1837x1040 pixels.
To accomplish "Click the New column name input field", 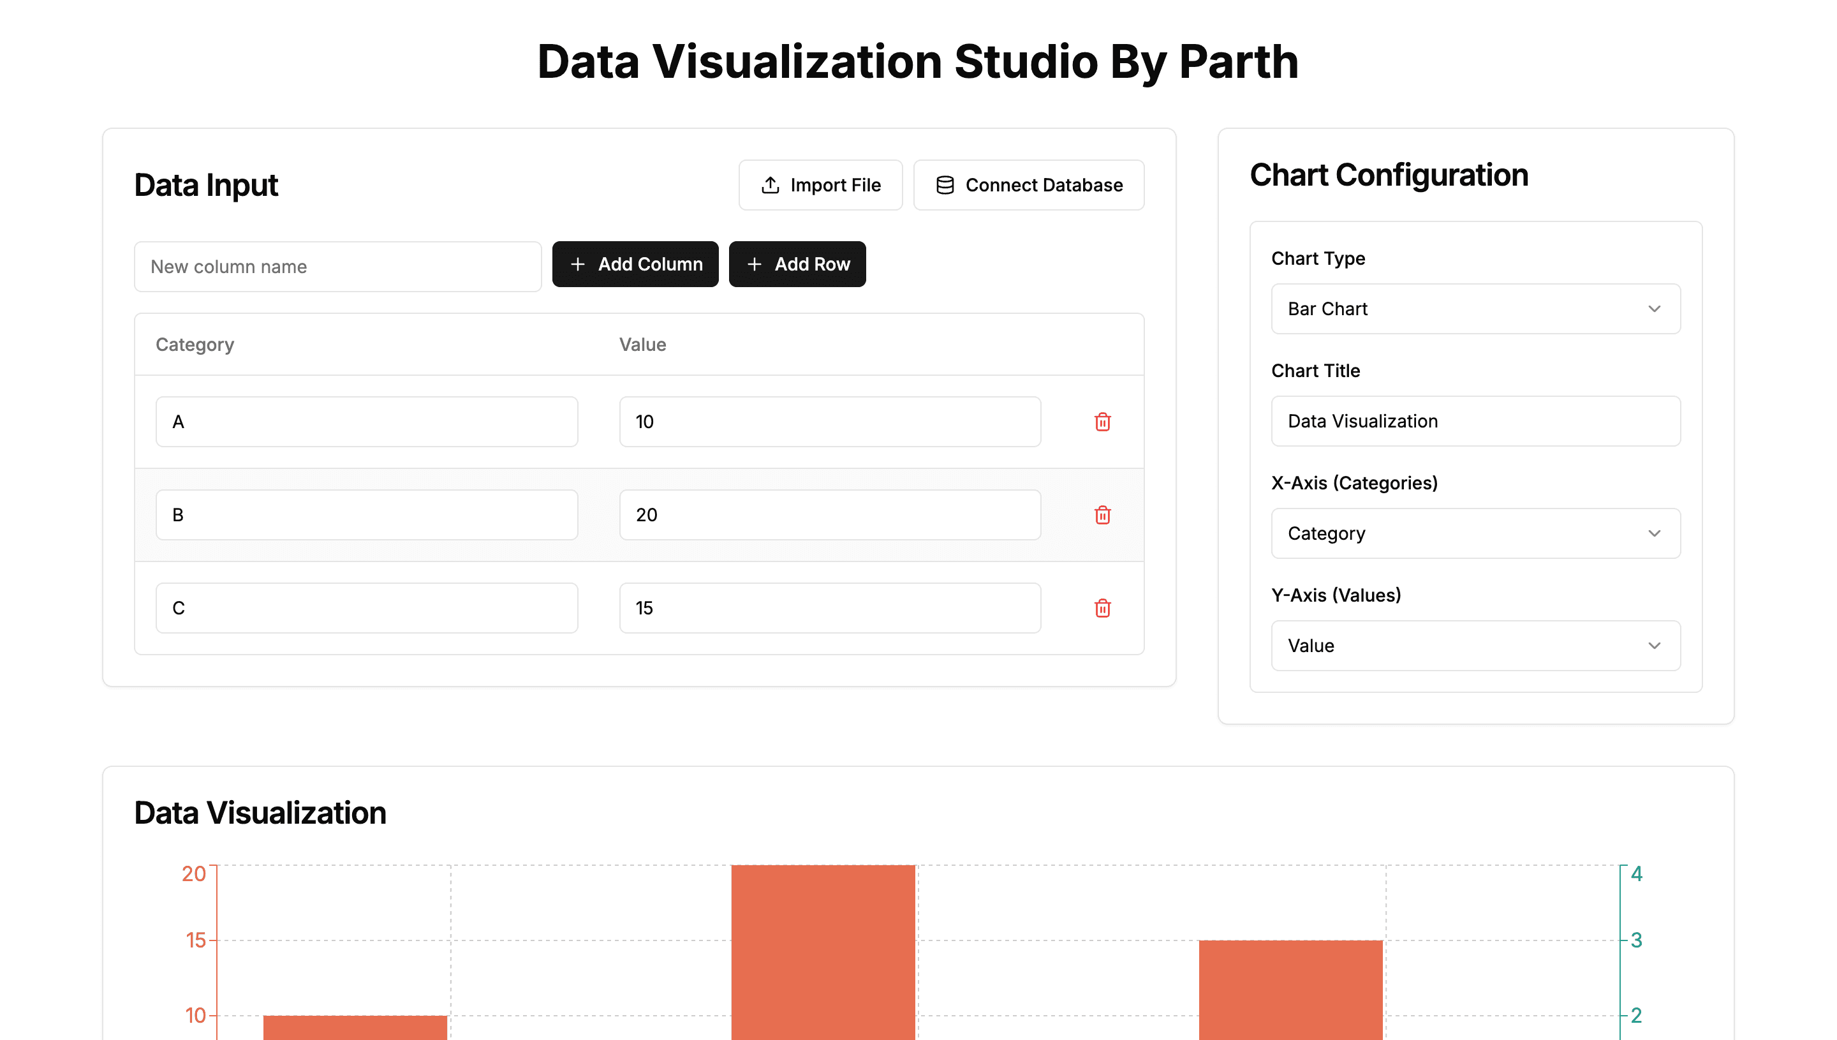I will tap(337, 267).
